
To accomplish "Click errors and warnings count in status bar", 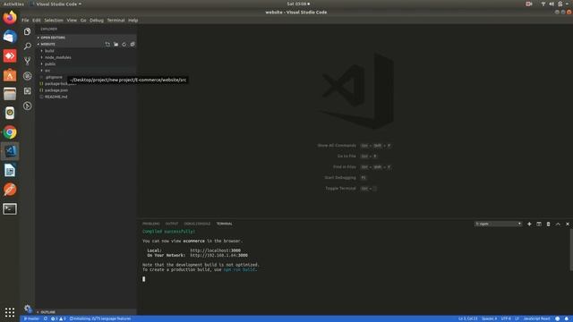I will (58, 318).
